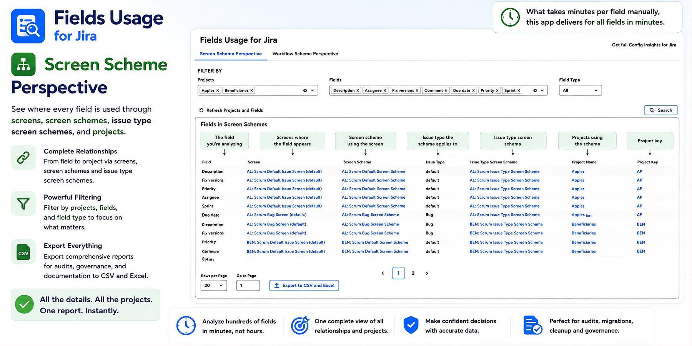Click the Due date field cell
Image resolution: width=692 pixels, height=346 pixels.
[211, 215]
